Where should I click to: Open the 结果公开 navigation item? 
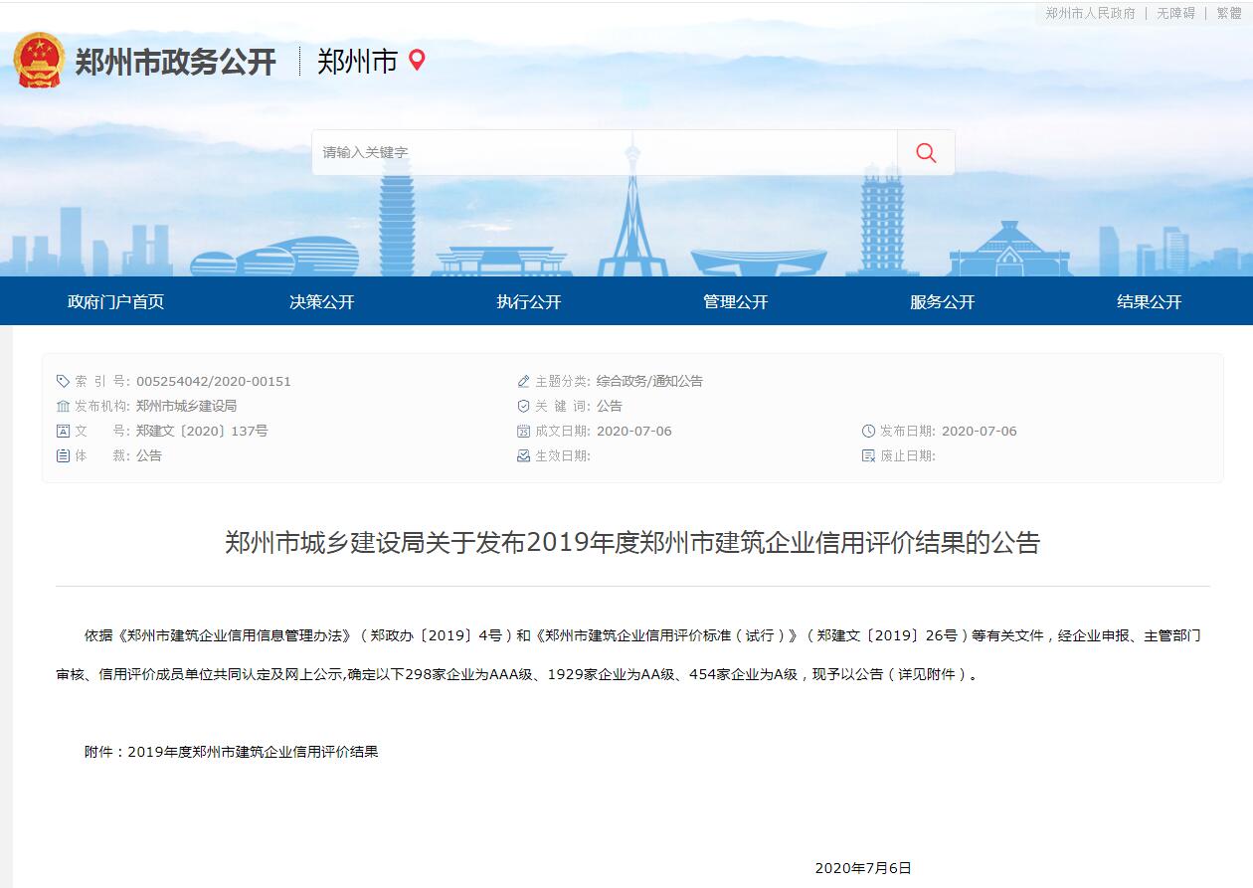(x=1150, y=302)
